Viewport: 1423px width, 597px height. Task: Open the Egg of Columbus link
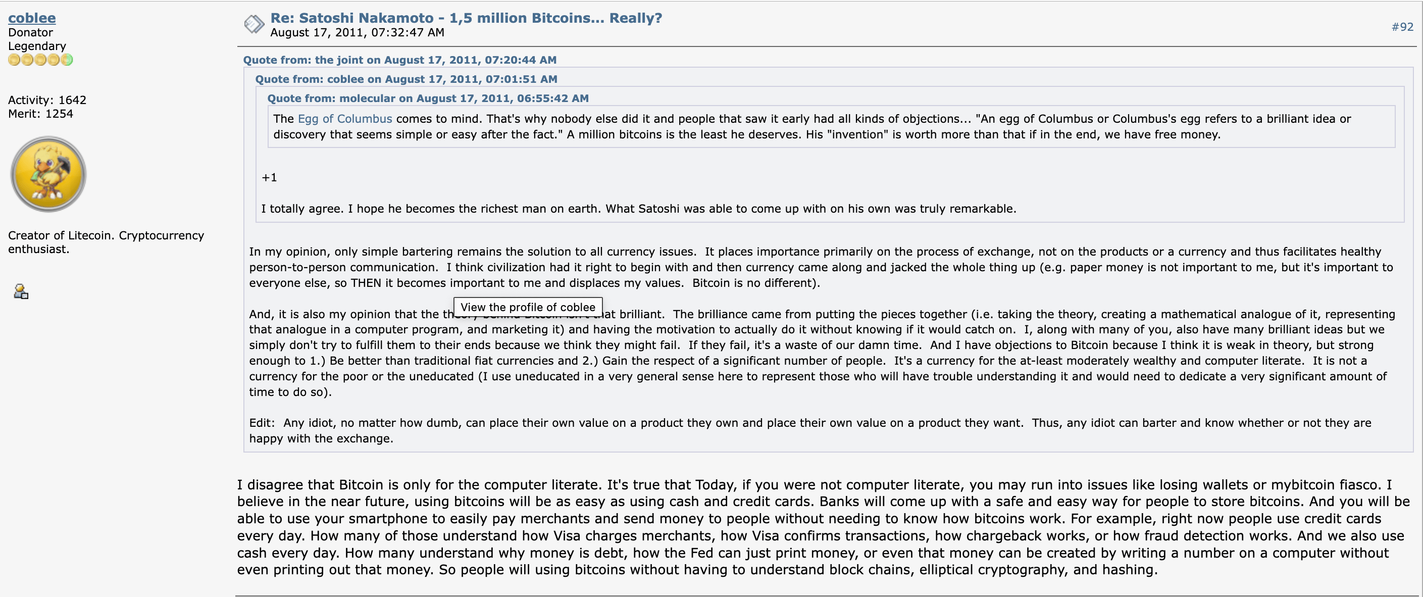pos(345,118)
